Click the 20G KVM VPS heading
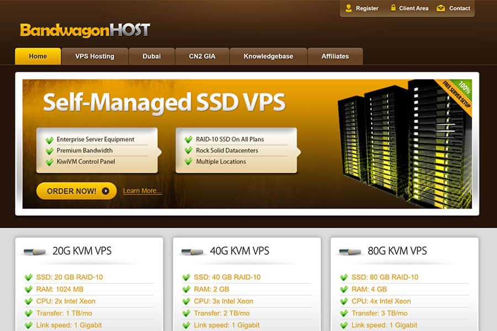 click(x=82, y=251)
